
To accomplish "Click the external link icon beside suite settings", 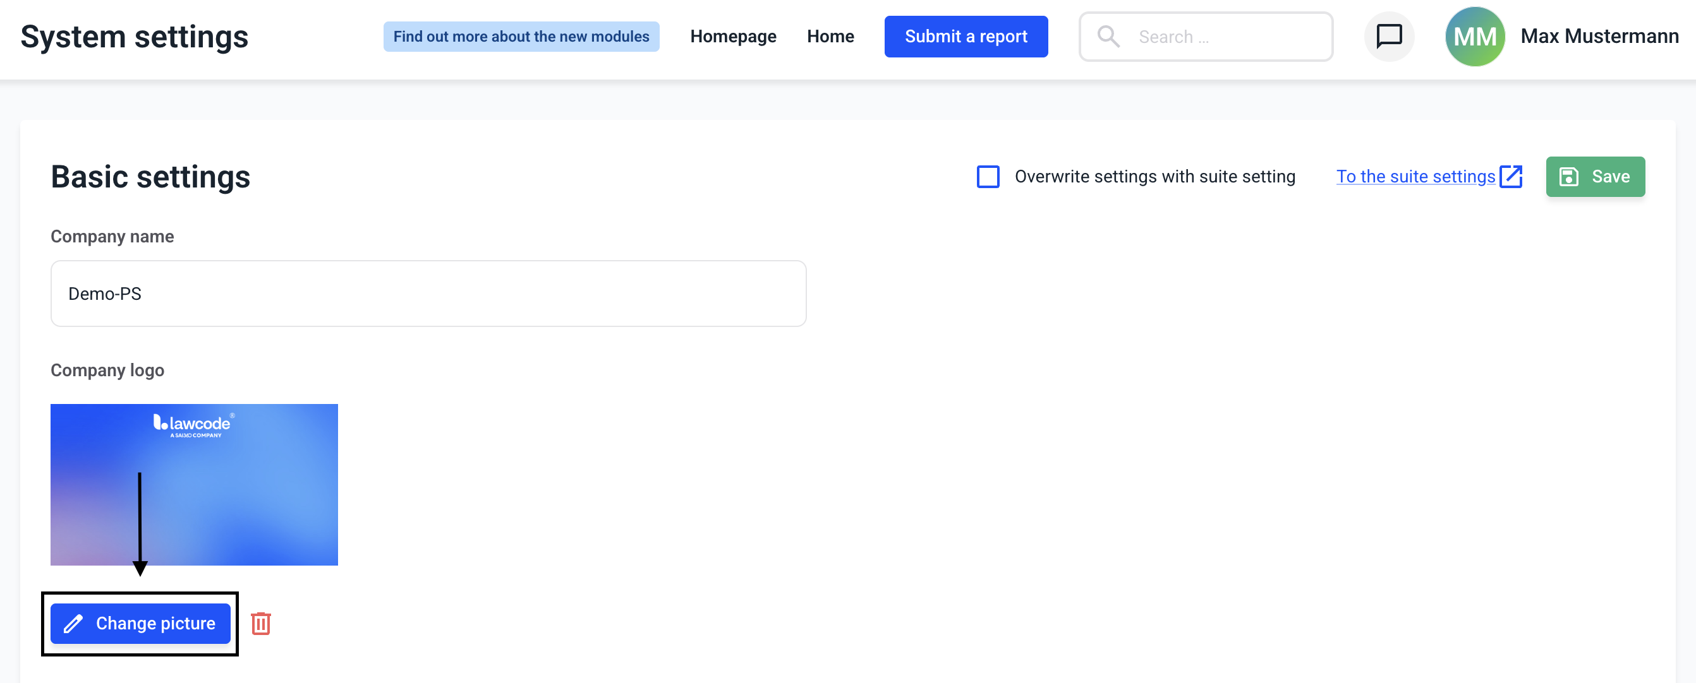I will coord(1510,176).
